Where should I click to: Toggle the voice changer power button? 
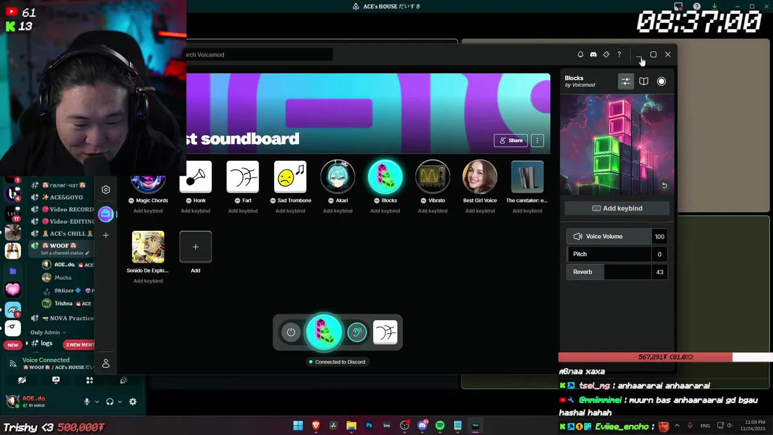click(291, 332)
